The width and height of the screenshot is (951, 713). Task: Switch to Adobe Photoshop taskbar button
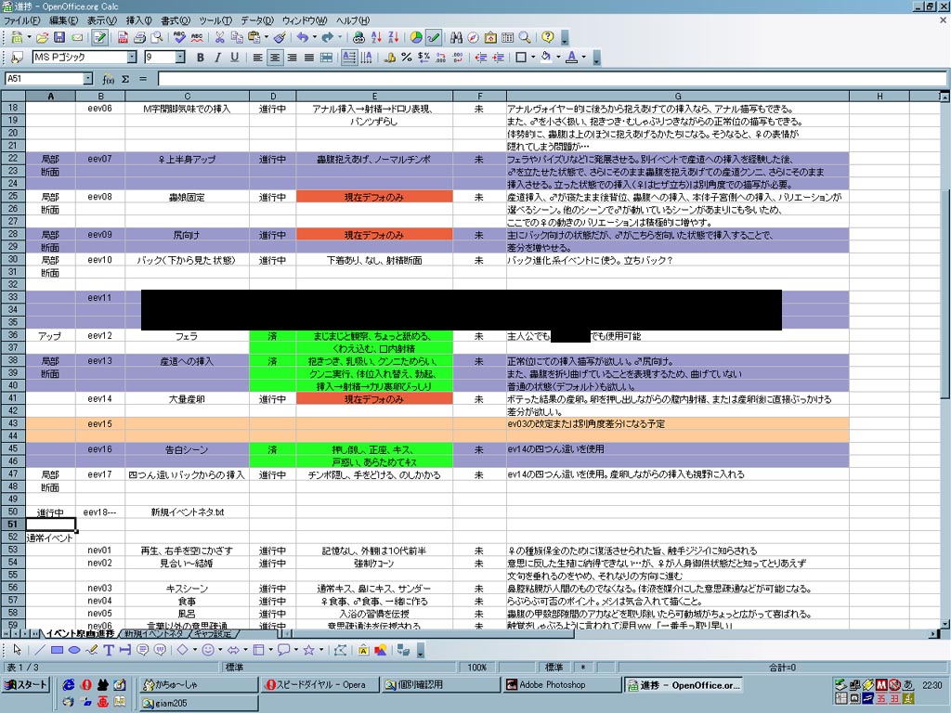(x=562, y=685)
